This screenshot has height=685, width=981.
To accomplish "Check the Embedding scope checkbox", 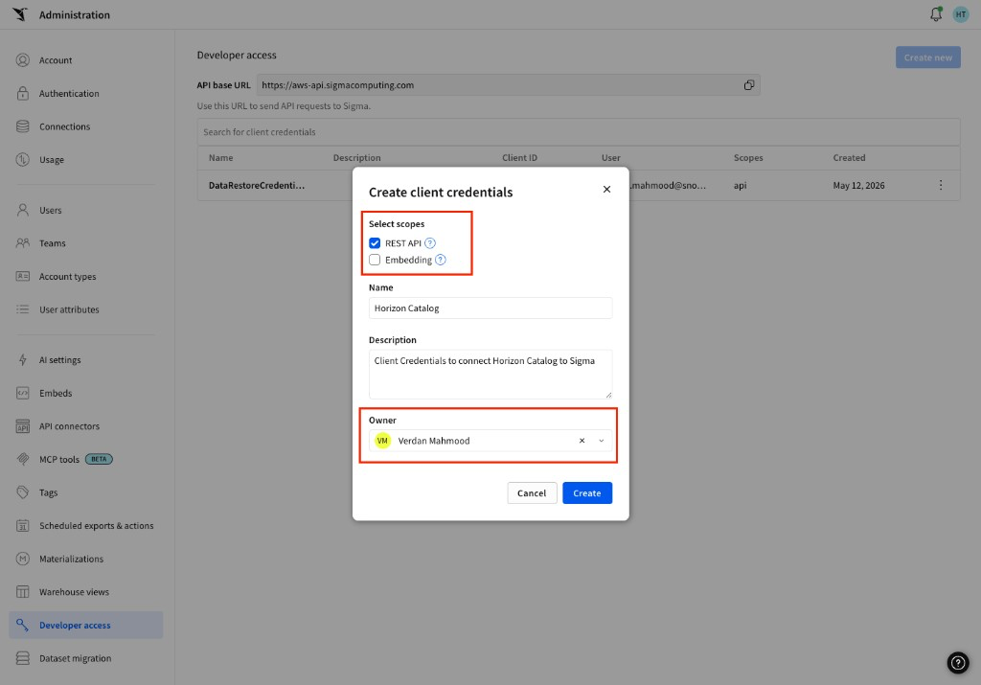I will click(x=375, y=260).
